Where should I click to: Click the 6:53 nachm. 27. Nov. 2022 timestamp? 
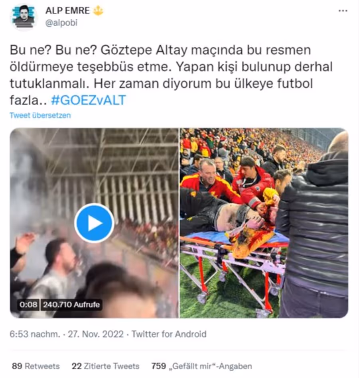pos(67,334)
